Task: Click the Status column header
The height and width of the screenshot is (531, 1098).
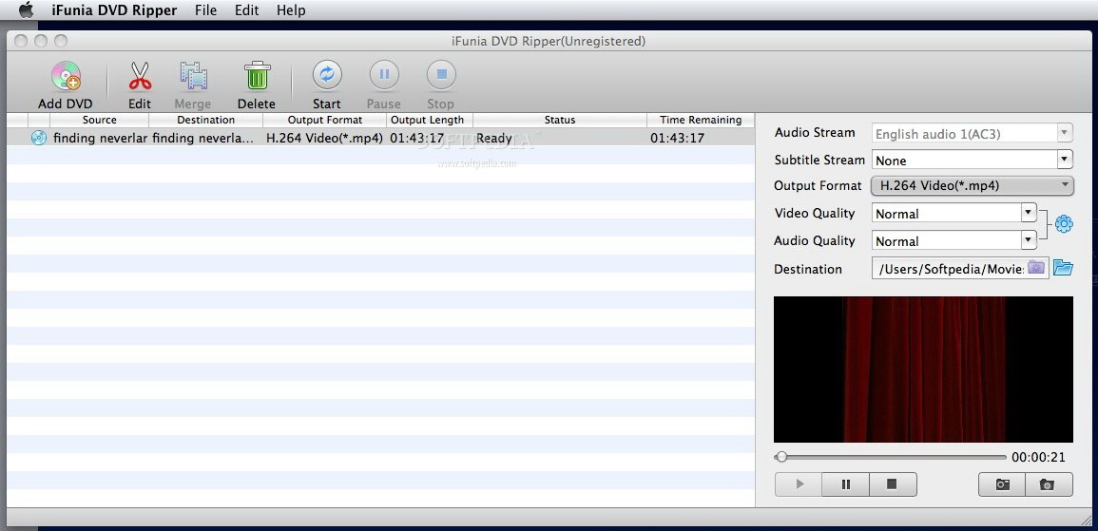Action: click(560, 121)
